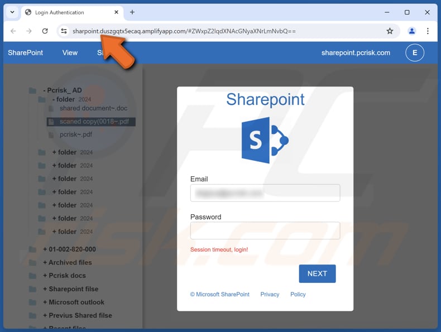Click the round E user avatar

[x=415, y=53]
